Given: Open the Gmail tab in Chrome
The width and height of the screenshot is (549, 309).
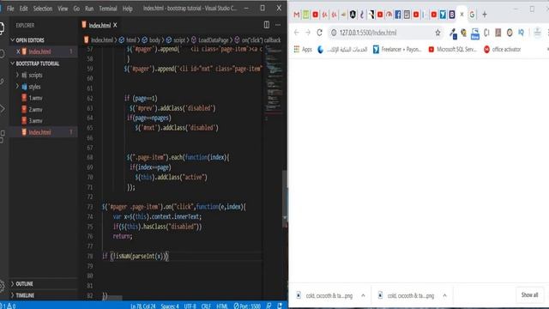Looking at the screenshot, I should point(297,15).
